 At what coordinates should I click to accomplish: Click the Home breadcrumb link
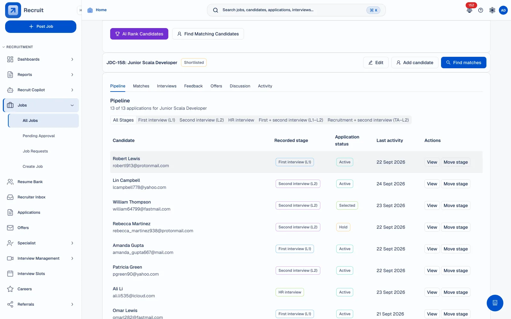click(x=101, y=10)
